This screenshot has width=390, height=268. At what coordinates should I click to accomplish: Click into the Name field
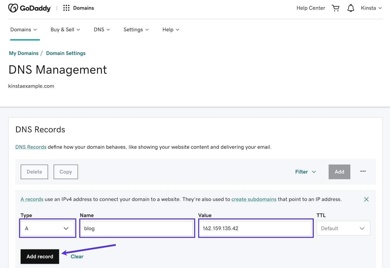tap(137, 228)
